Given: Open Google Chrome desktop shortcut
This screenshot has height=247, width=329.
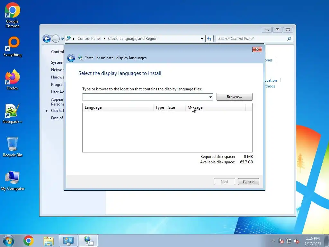Looking at the screenshot, I should tap(13, 15).
